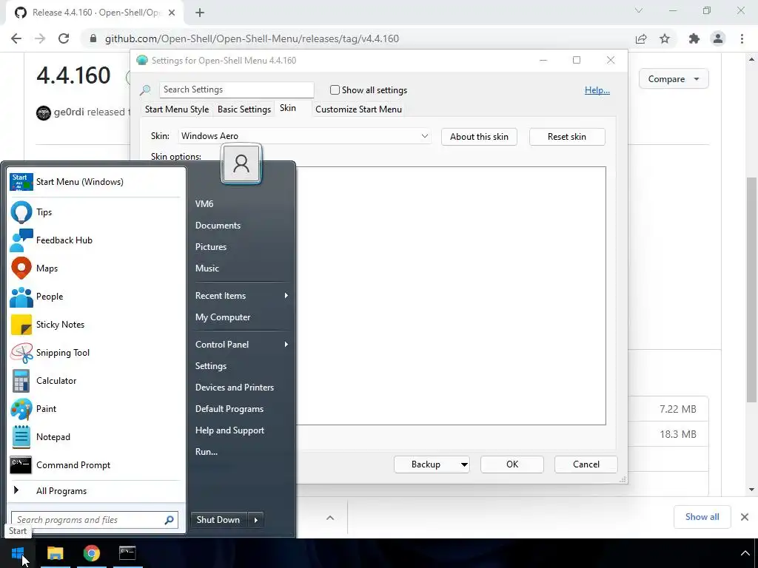758x568 pixels.
Task: Enable Show all settings checkbox
Action: click(335, 89)
